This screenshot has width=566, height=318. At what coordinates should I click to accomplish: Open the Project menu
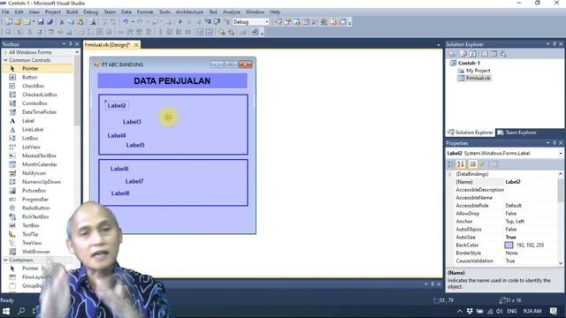tap(53, 11)
